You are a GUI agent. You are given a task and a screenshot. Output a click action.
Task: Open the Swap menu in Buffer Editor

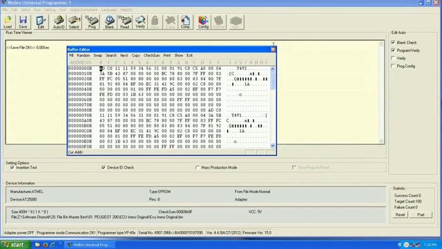coord(98,55)
